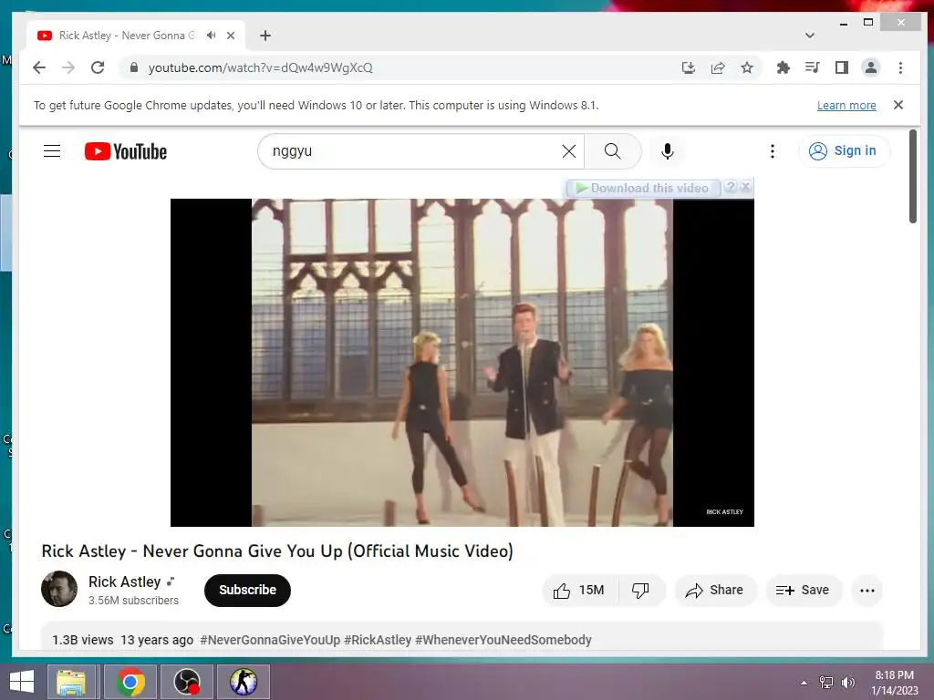The width and height of the screenshot is (934, 700).
Task: Click Chrome icon in taskbar
Action: click(x=130, y=682)
